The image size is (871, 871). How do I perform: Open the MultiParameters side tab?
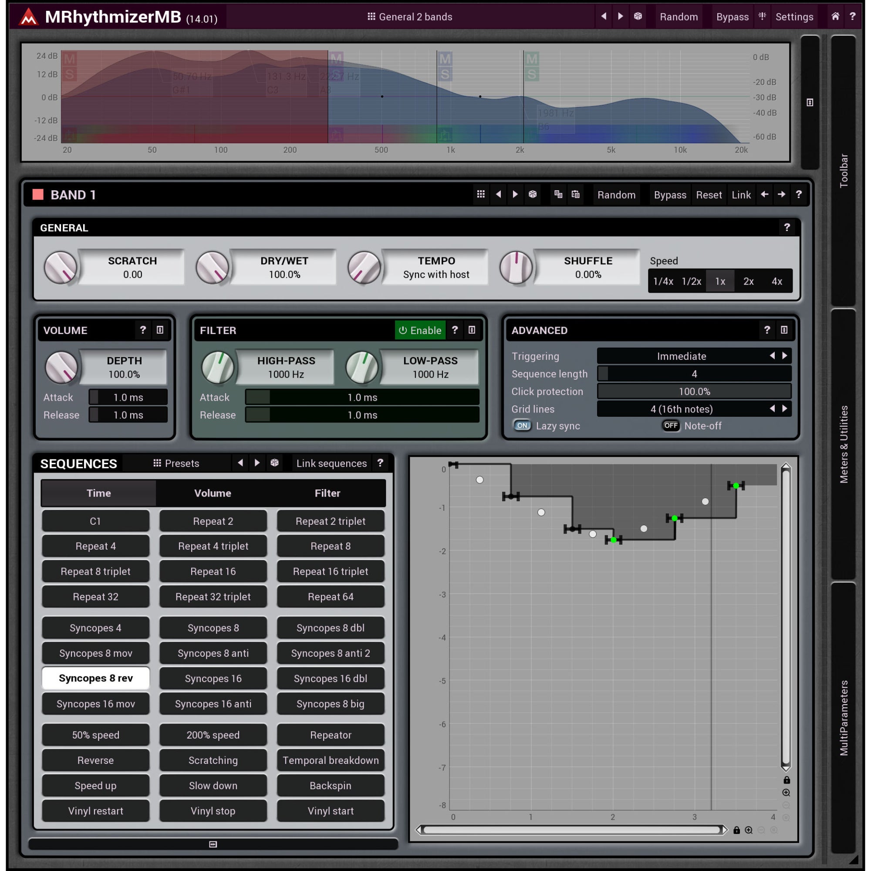(x=843, y=718)
